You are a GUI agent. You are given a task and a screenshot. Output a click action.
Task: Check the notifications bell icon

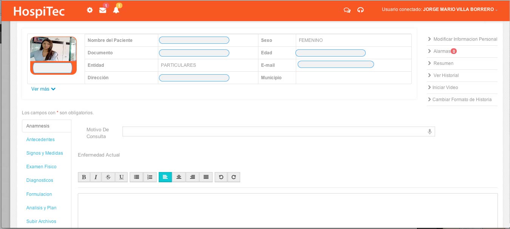pyautogui.click(x=116, y=10)
